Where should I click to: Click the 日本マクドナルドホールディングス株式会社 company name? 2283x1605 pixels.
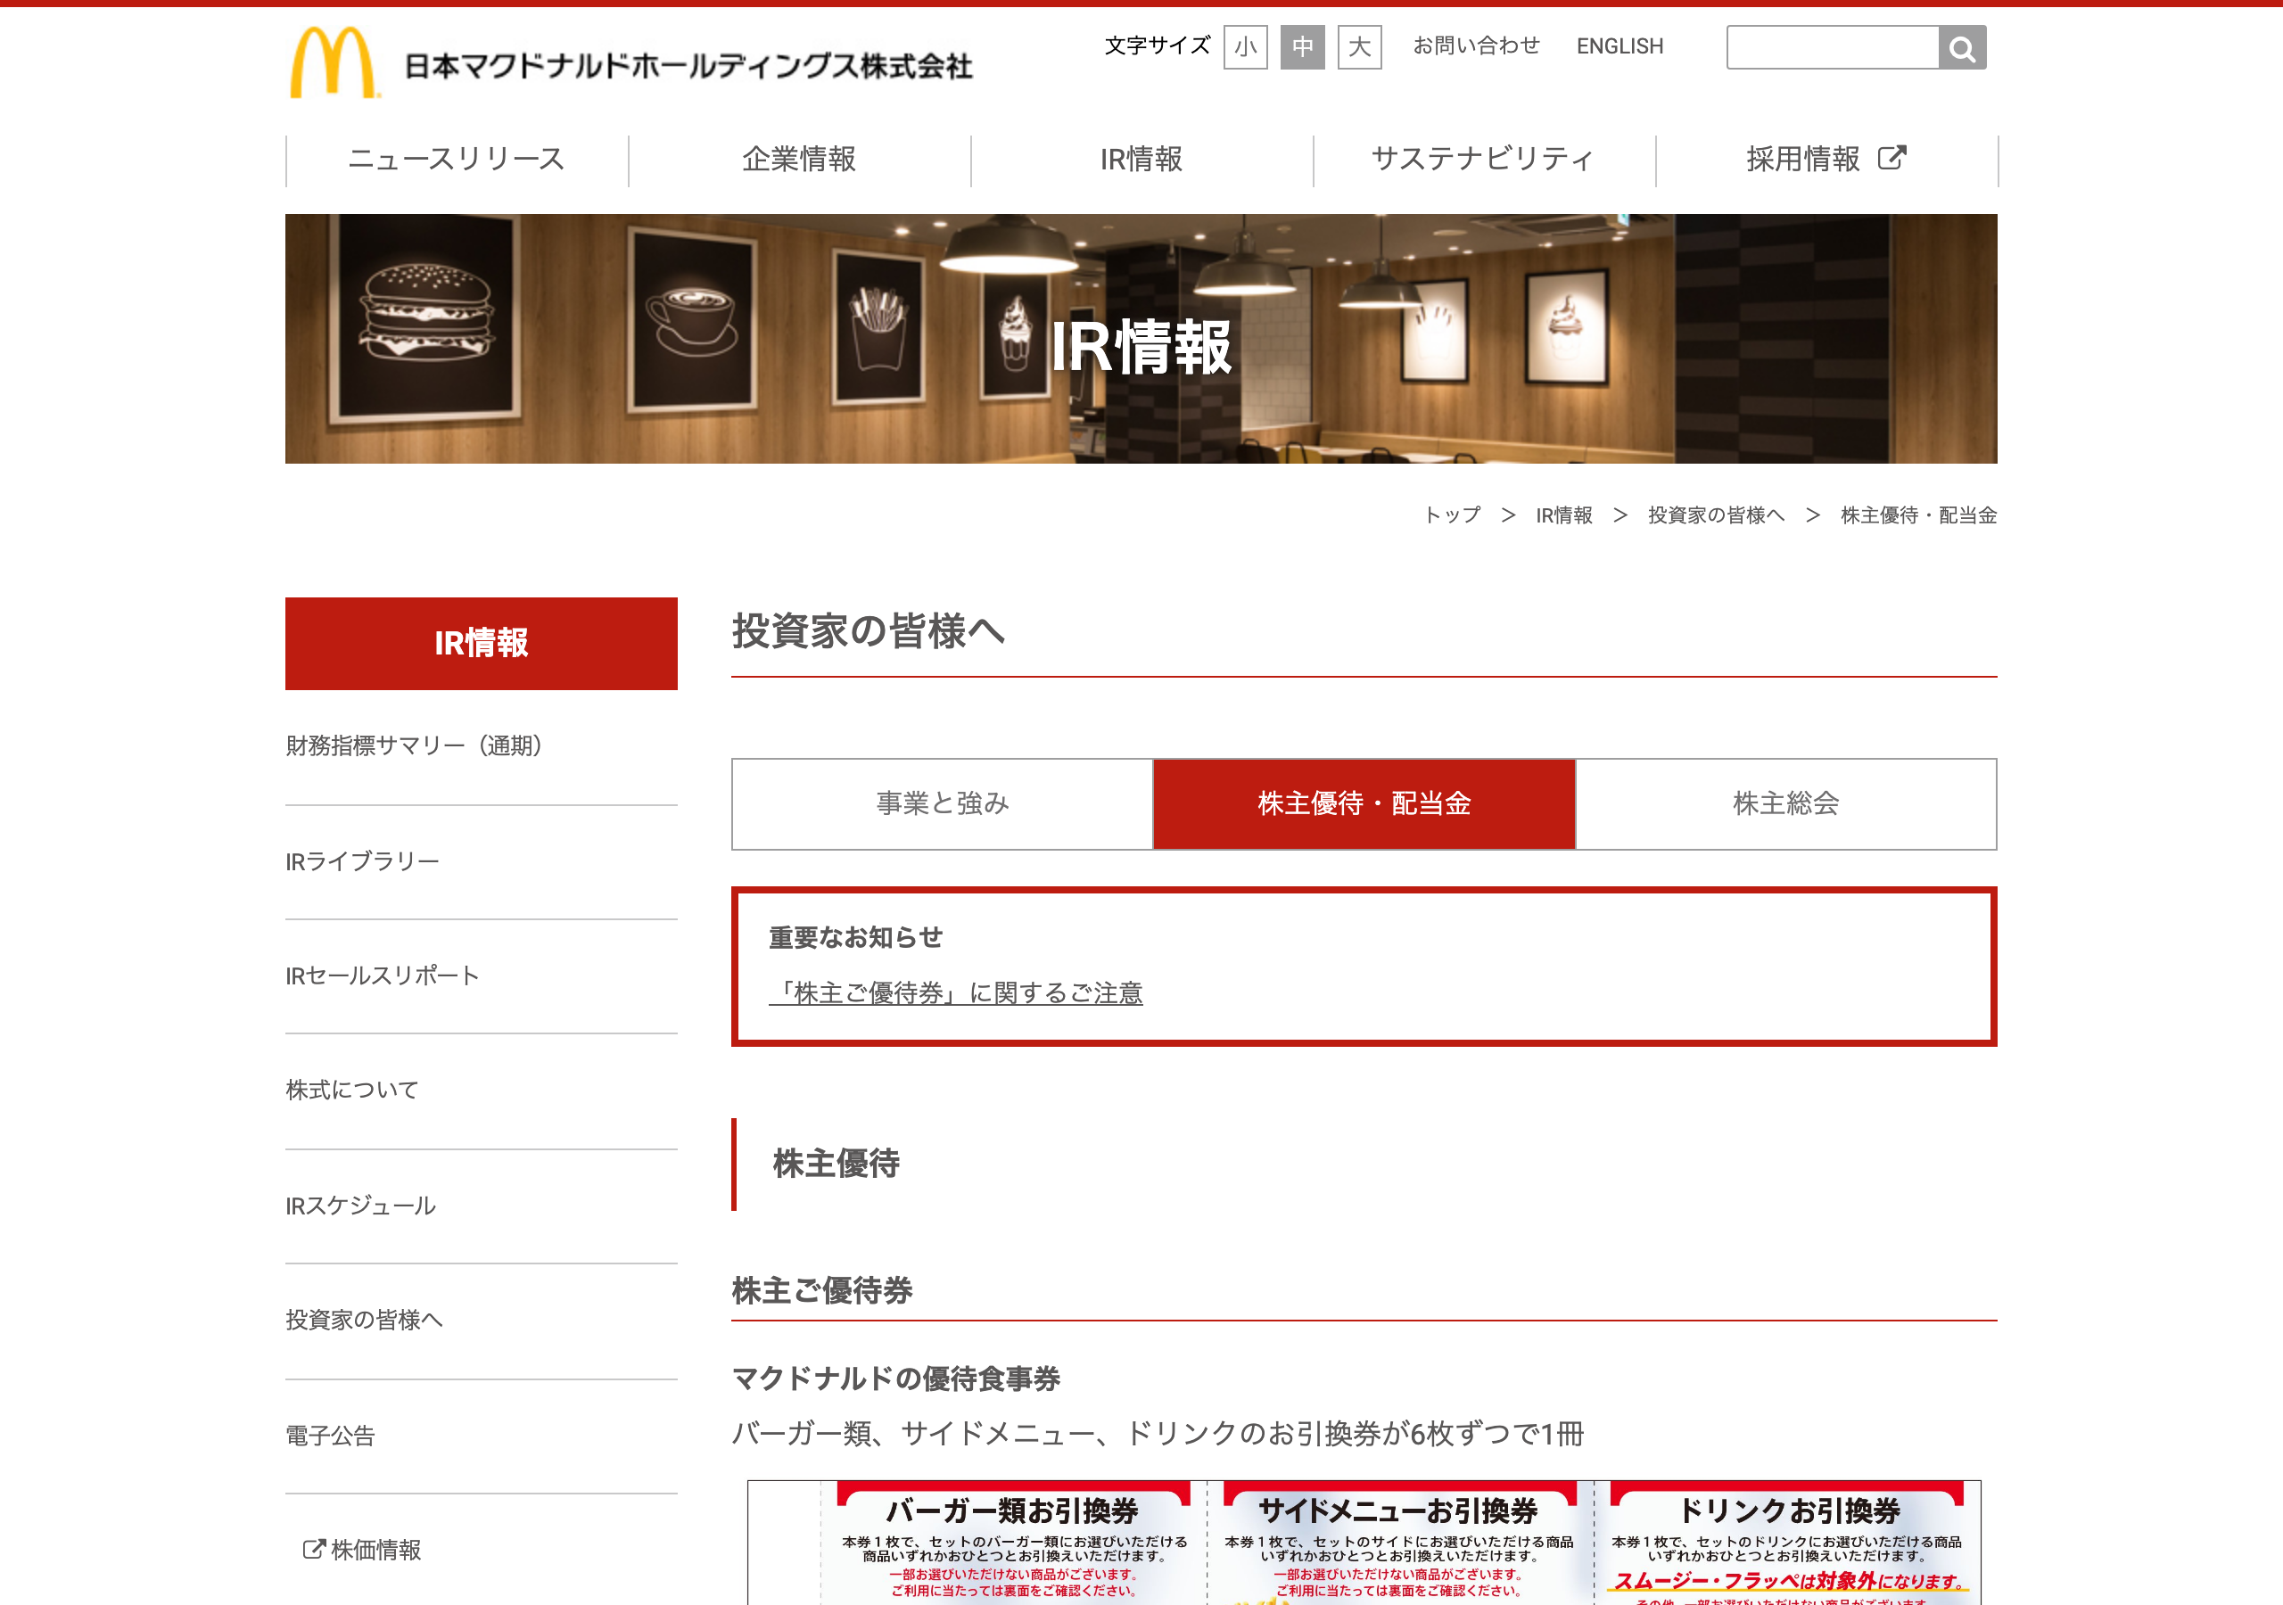click(688, 67)
